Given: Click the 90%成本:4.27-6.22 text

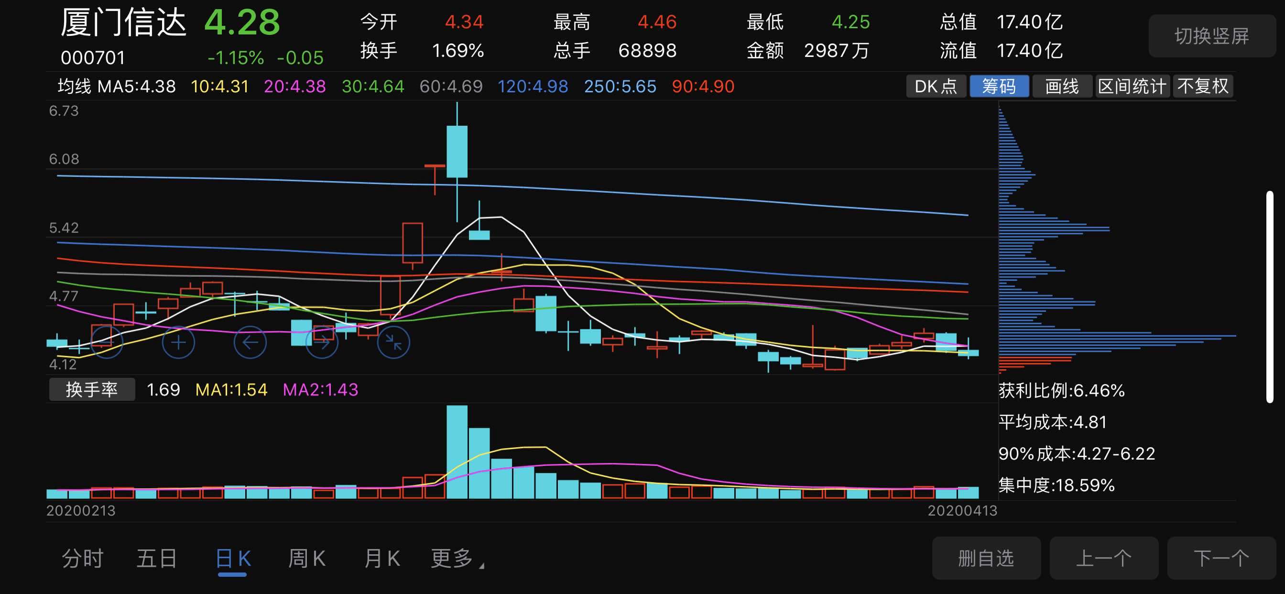Looking at the screenshot, I should 1077,453.
